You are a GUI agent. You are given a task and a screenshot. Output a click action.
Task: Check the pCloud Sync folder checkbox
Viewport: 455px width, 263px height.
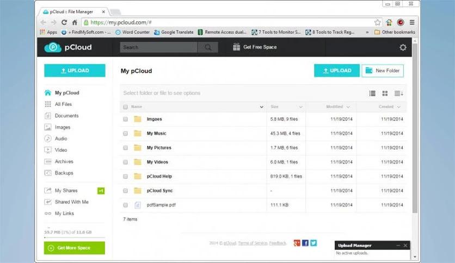pyautogui.click(x=125, y=191)
